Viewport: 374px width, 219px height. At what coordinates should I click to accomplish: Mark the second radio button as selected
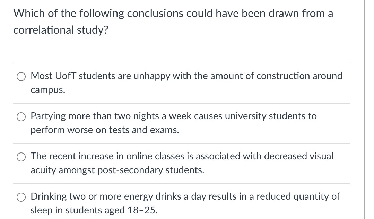tap(21, 116)
